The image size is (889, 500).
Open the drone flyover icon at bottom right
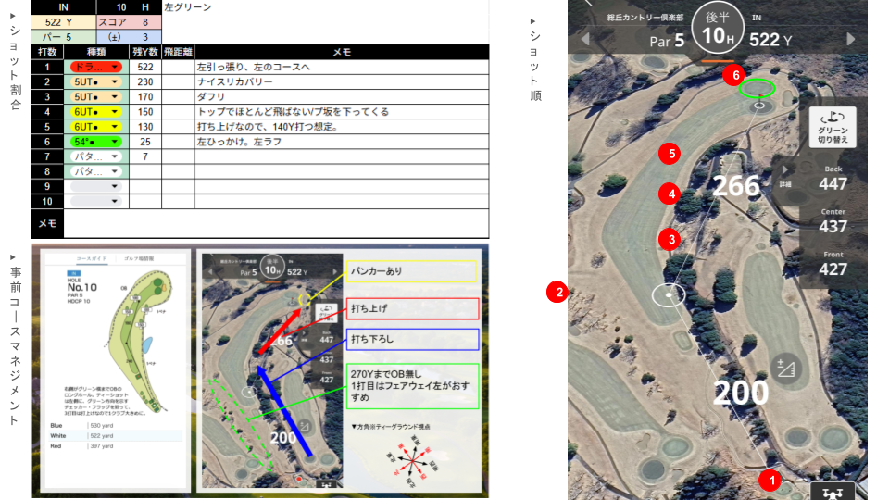point(831,492)
